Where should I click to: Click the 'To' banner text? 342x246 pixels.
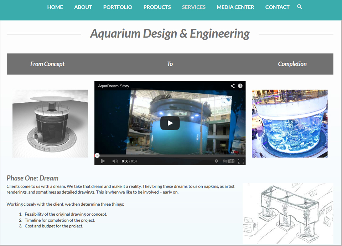[x=170, y=64]
